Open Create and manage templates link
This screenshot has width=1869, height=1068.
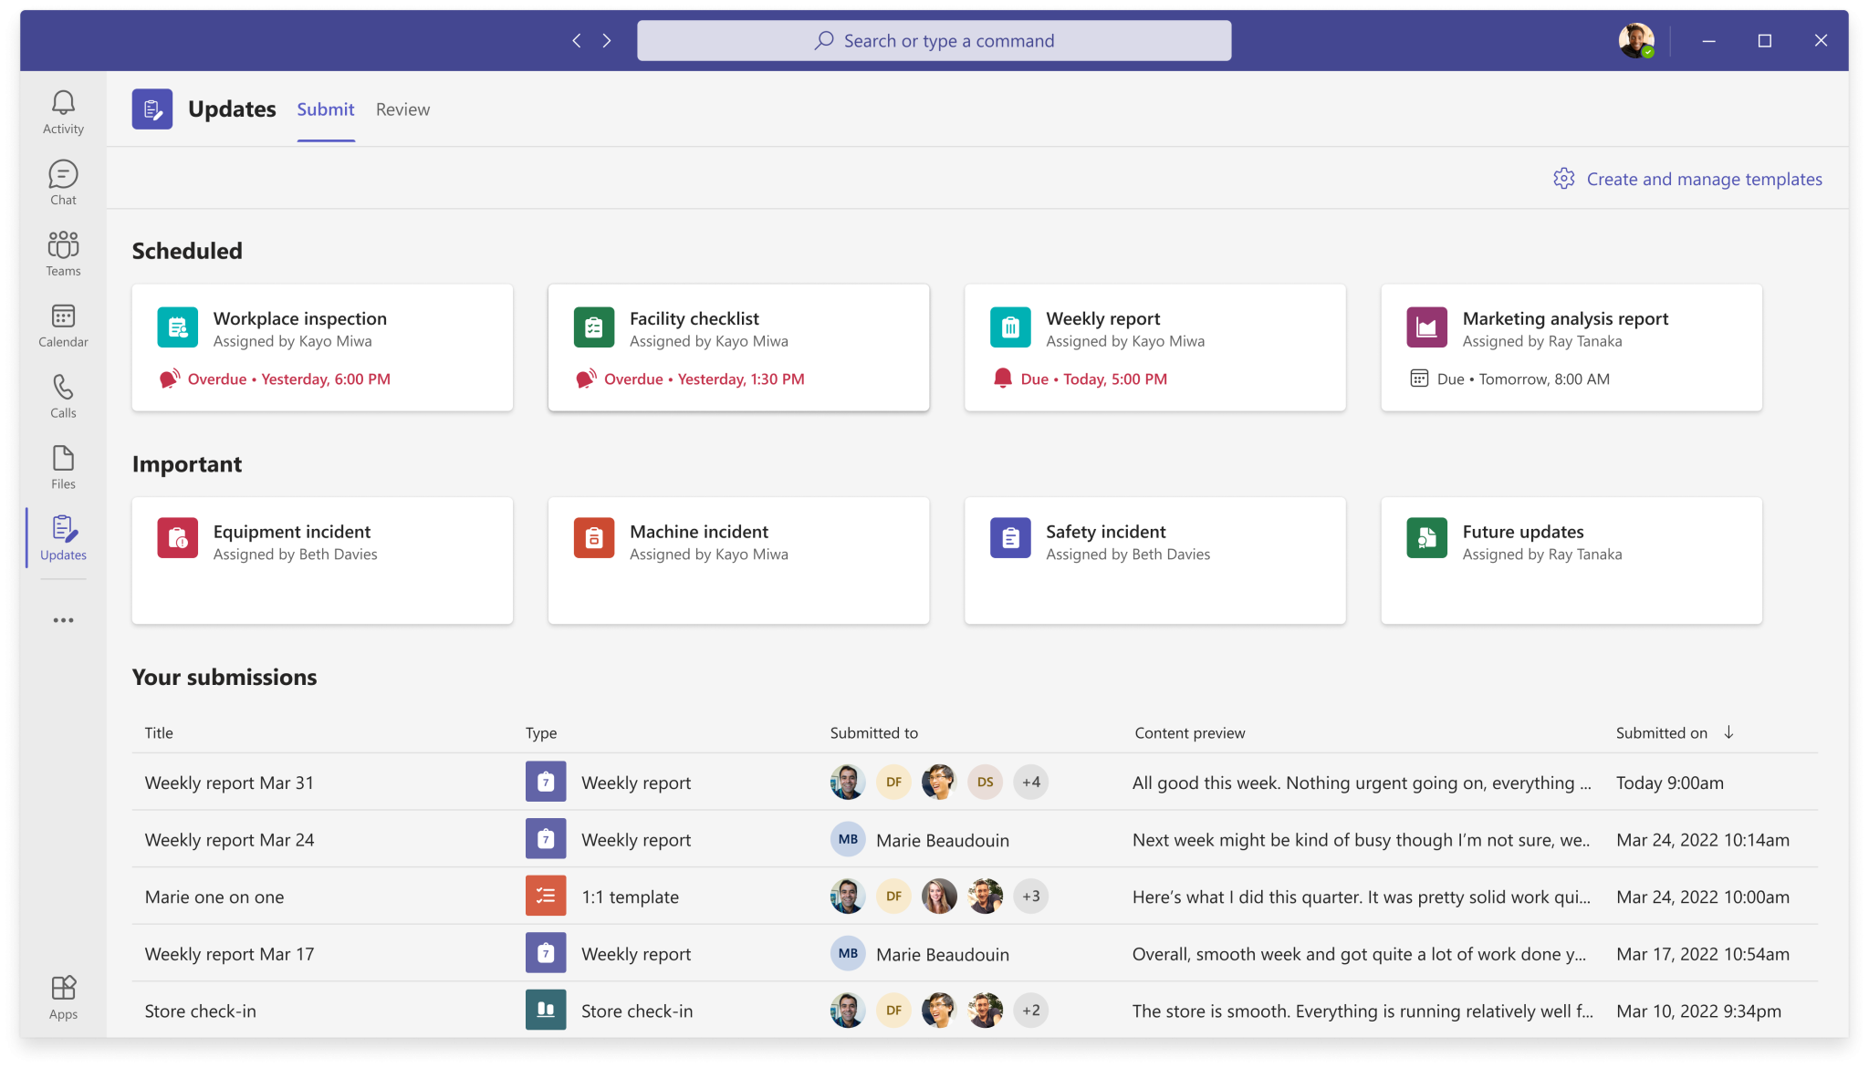(1704, 179)
